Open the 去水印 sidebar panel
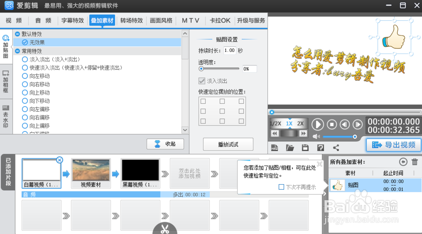This screenshot has width=422, height=234. (5, 116)
